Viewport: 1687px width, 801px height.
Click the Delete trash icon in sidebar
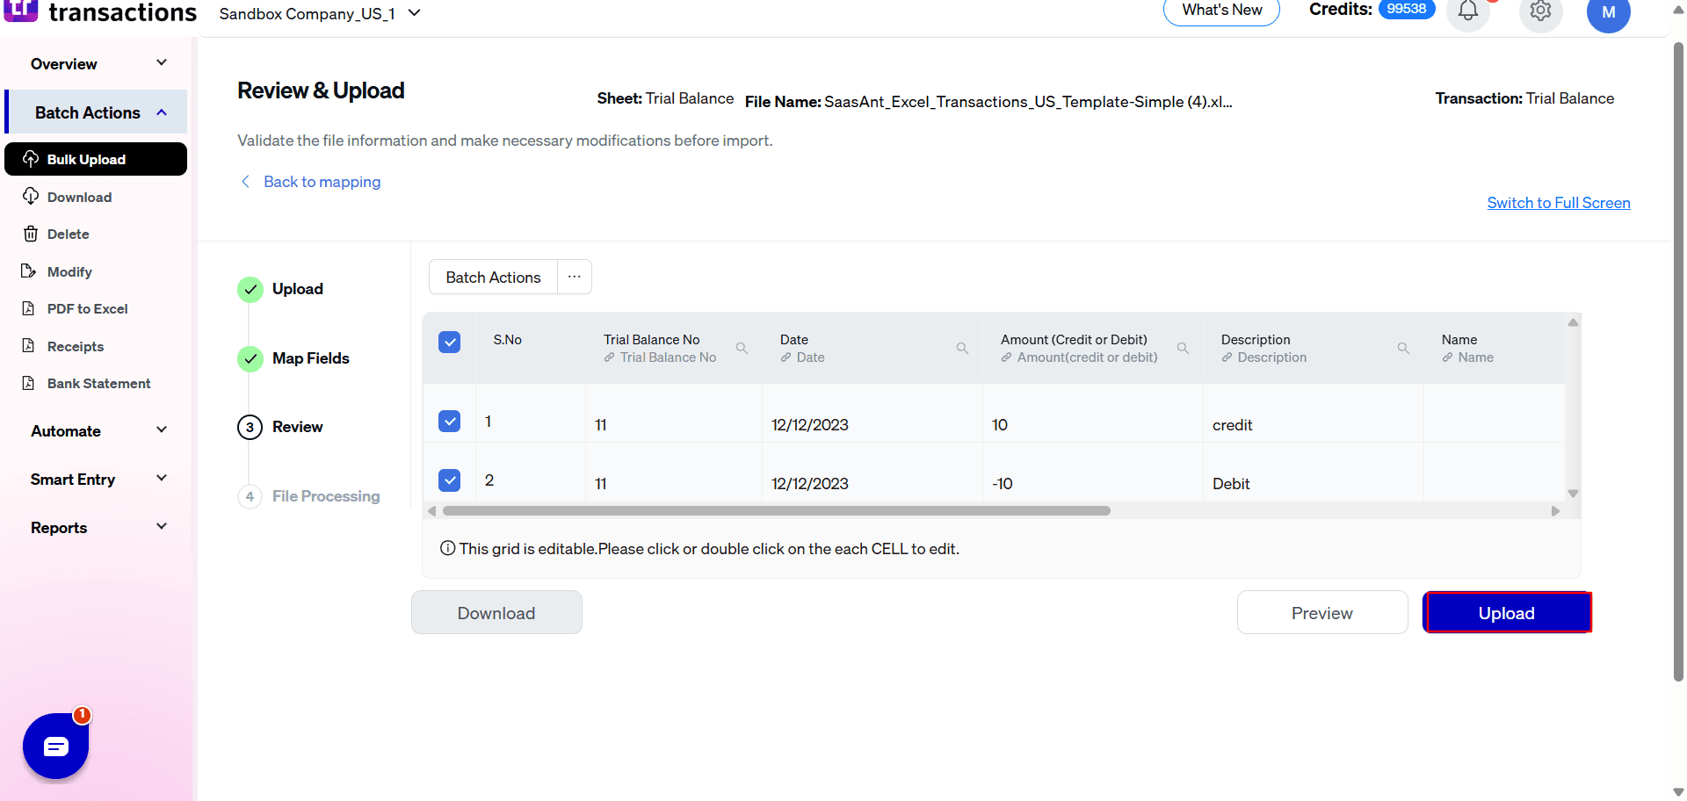tap(31, 234)
